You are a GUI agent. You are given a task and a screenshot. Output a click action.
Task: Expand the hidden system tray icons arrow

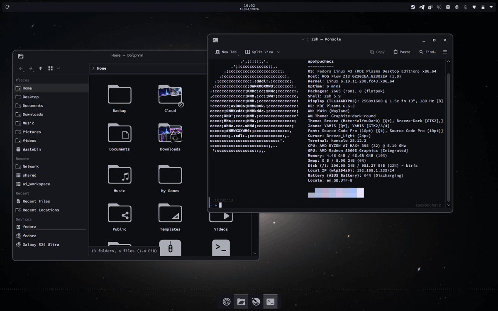[491, 7]
